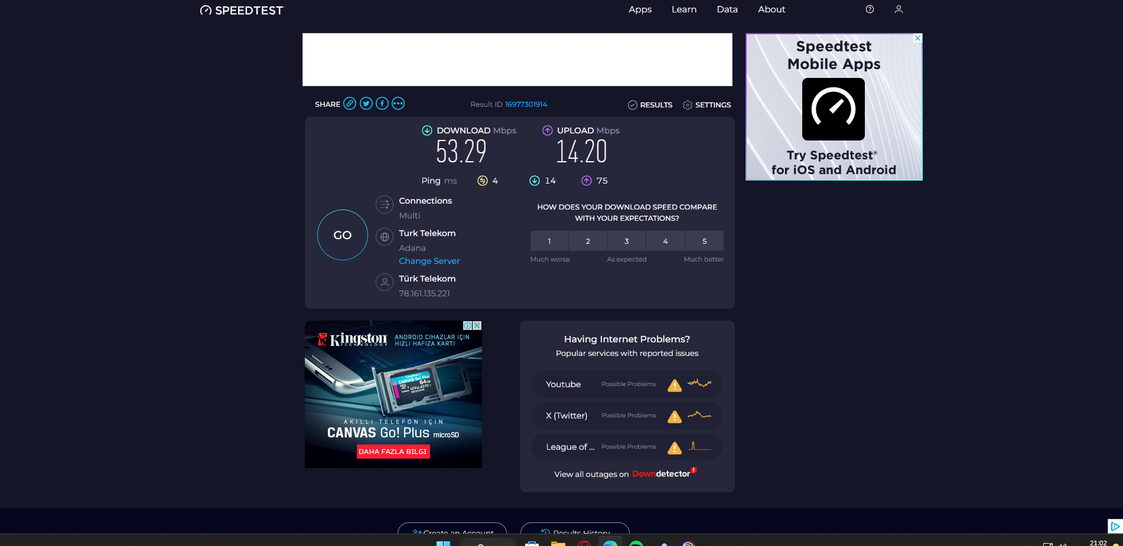Rate download speed as 5, much better
The width and height of the screenshot is (1123, 546).
(704, 241)
